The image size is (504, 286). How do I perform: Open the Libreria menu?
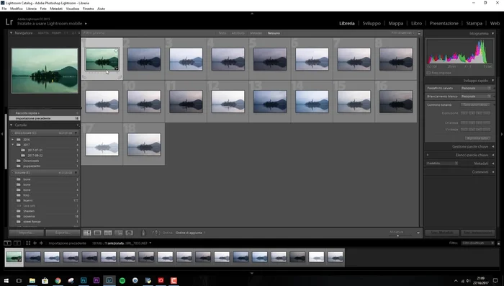(x=31, y=9)
